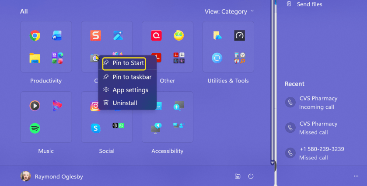Click the scrollbar down arrow
The image size is (367, 186).
[x=272, y=162]
